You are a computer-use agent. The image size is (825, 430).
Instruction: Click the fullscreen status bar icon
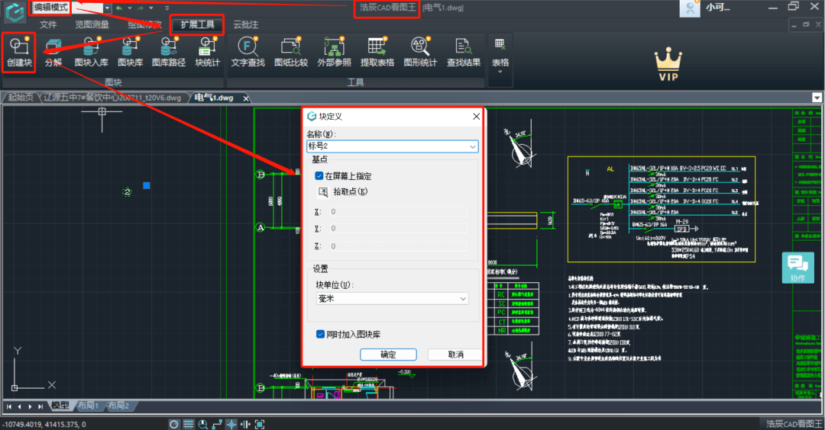260,424
